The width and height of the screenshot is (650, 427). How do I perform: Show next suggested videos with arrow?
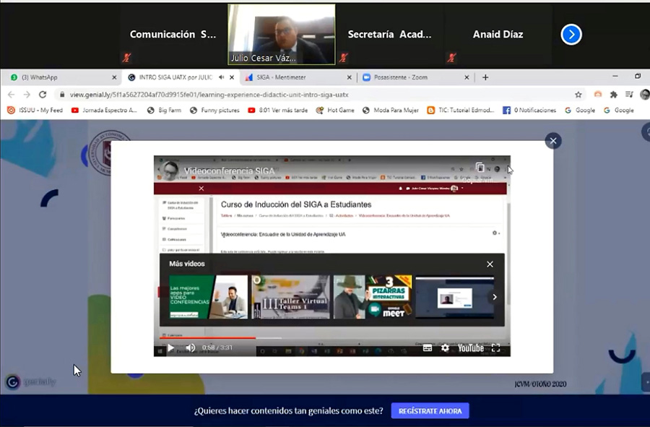(x=495, y=297)
